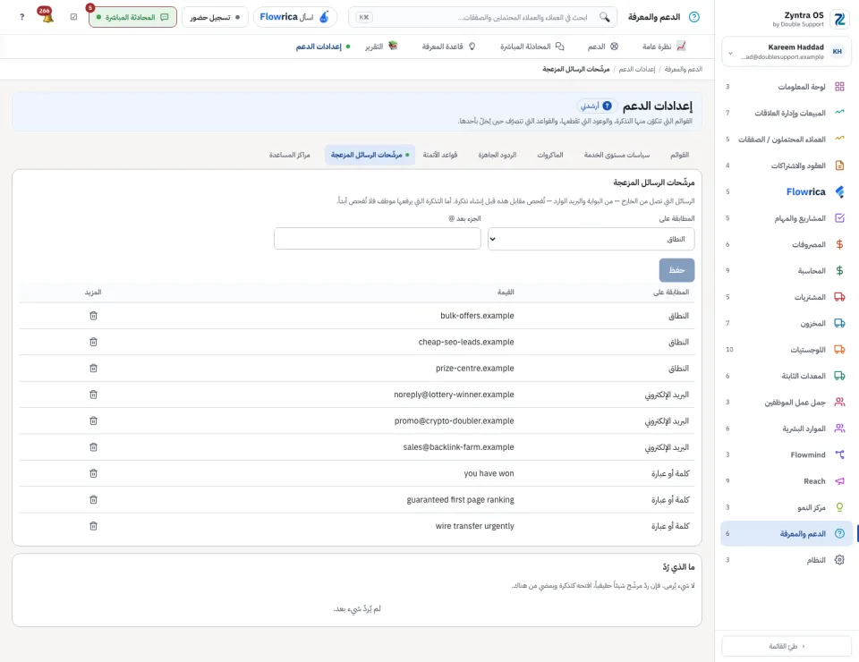Open الدعم support nav item
The width and height of the screenshot is (859, 662).
(602, 47)
